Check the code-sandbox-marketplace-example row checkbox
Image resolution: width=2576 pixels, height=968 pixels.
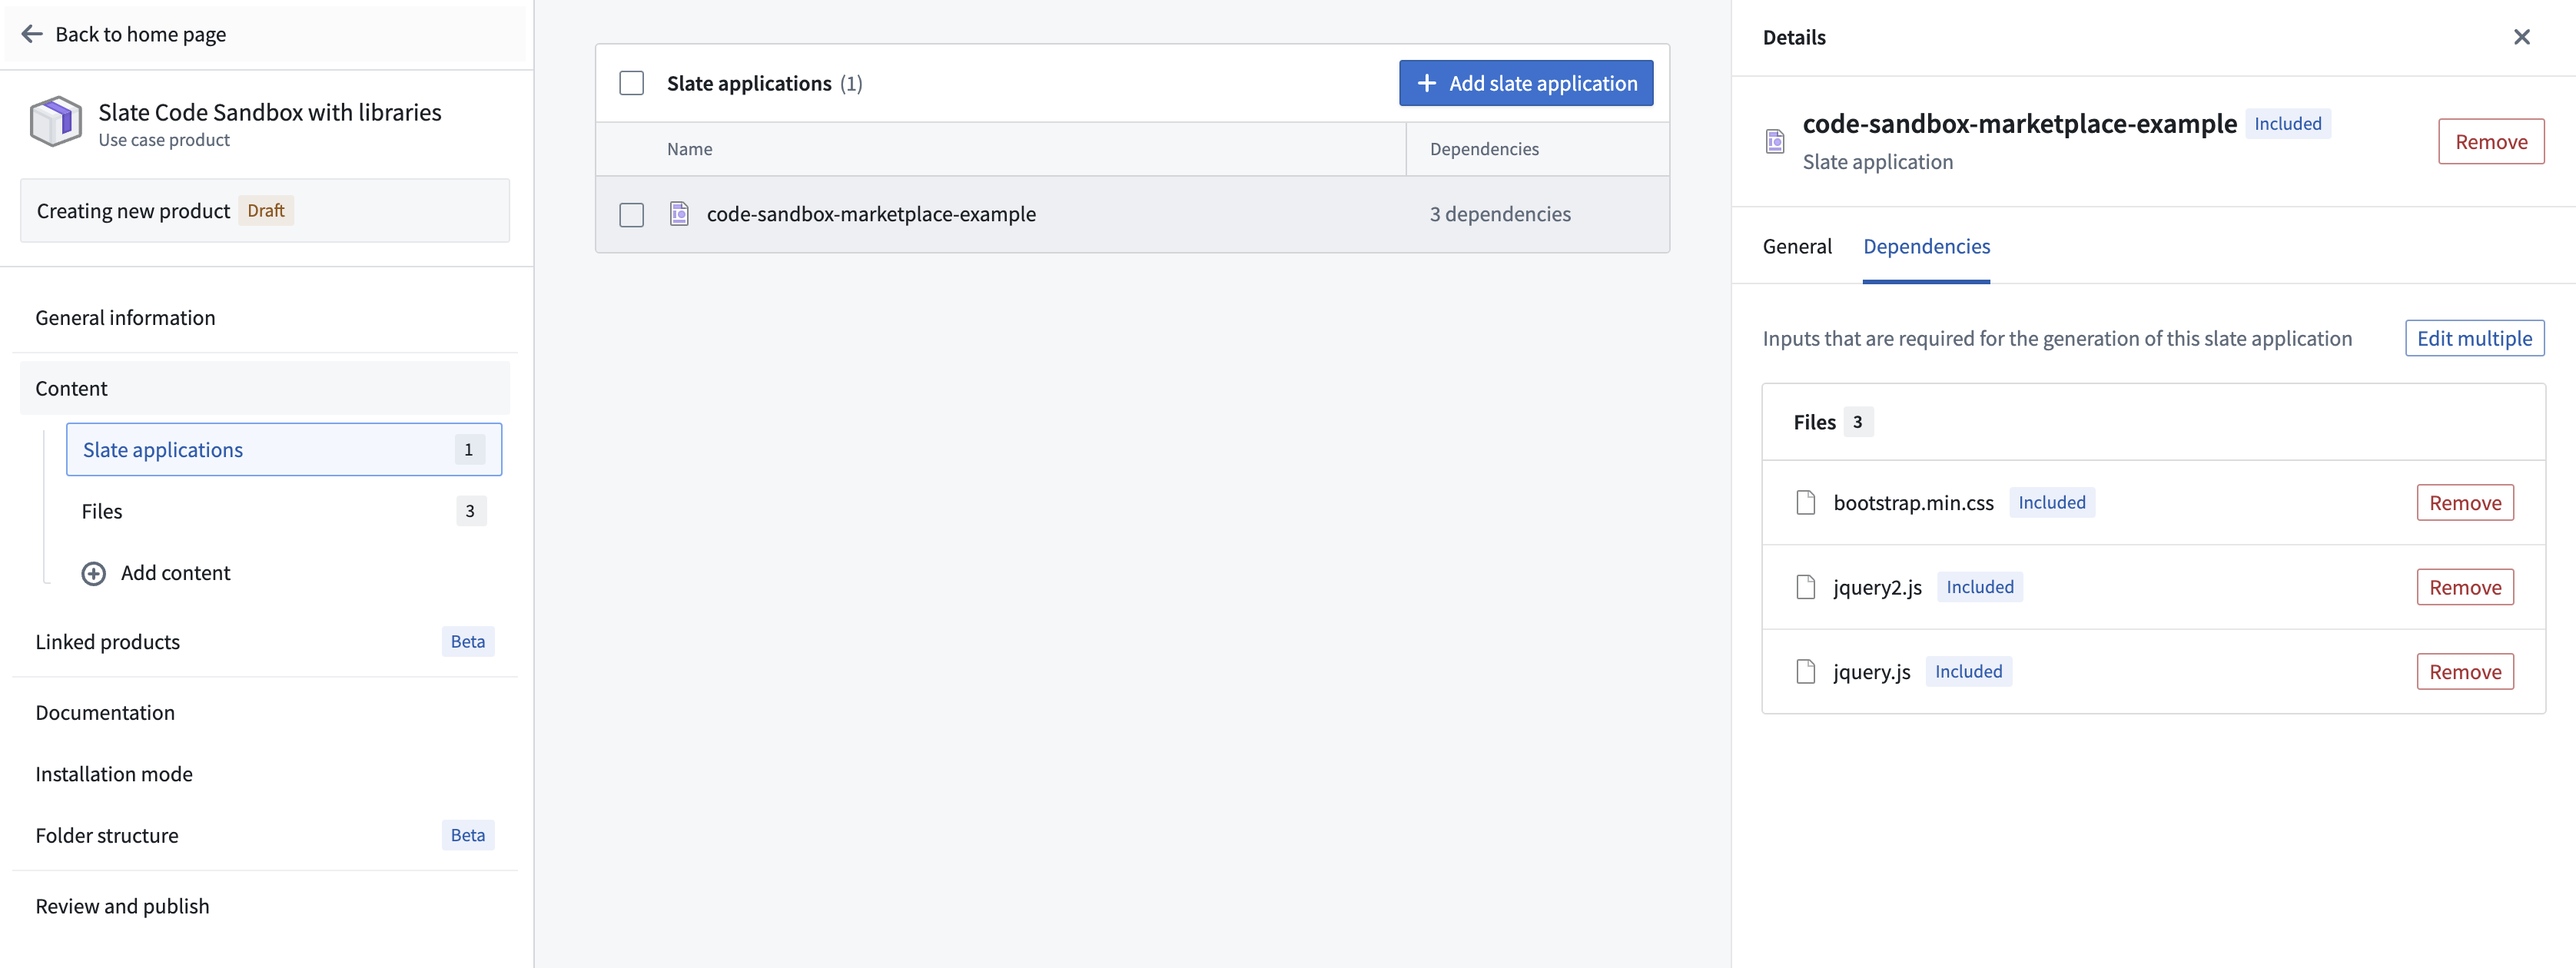click(x=631, y=215)
